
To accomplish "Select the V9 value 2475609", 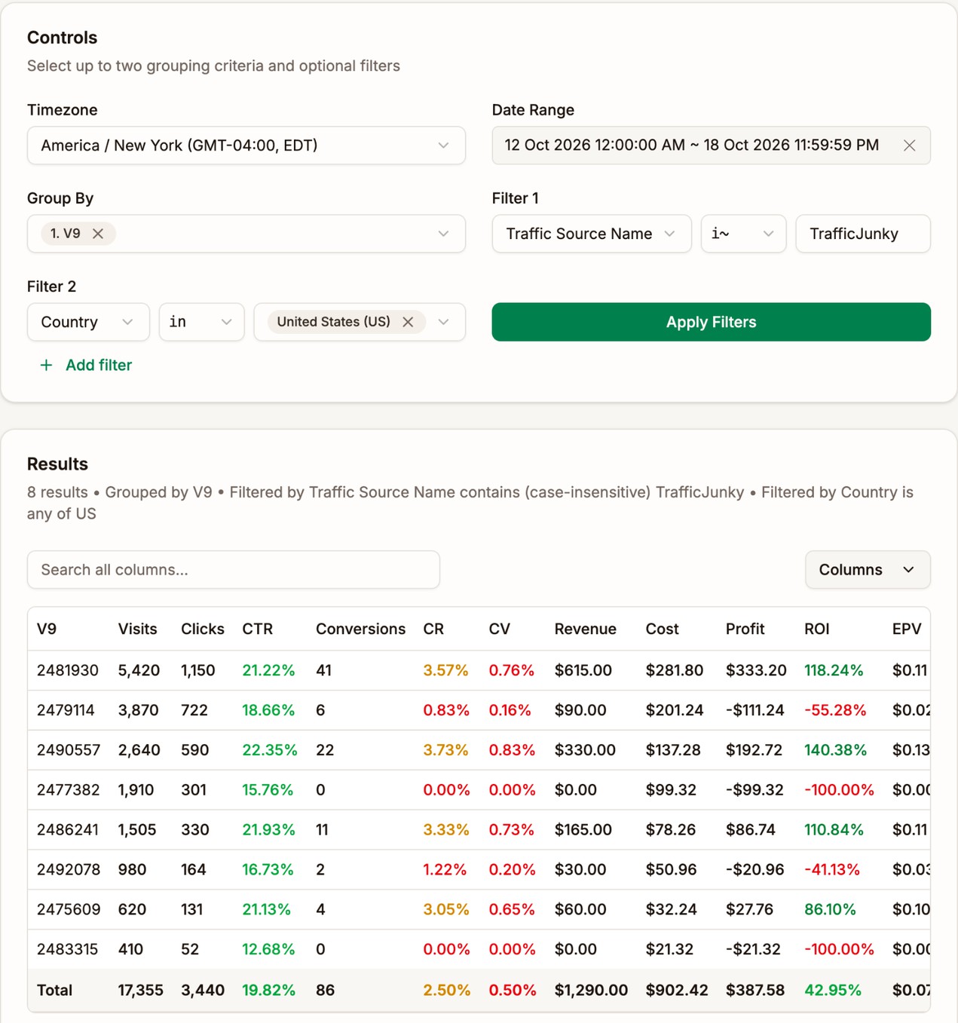I will point(69,910).
